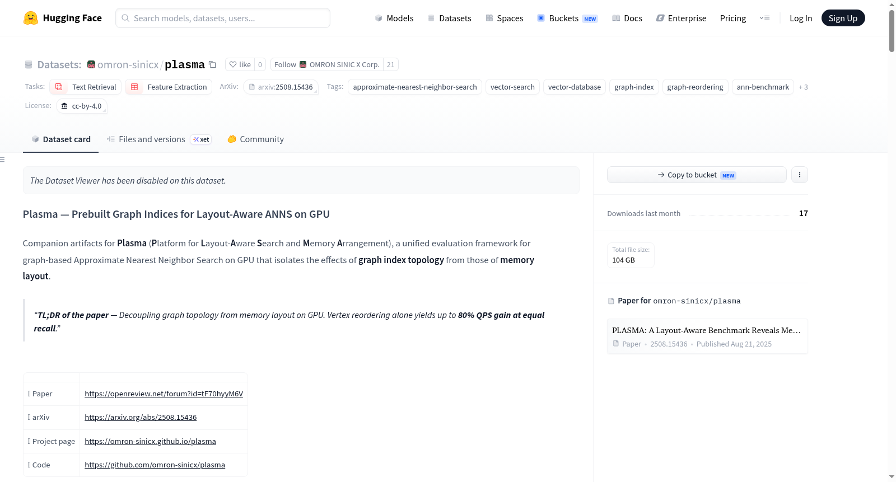Image resolution: width=896 pixels, height=482 pixels.
Task: Open the Enterprise page
Action: pos(681,18)
